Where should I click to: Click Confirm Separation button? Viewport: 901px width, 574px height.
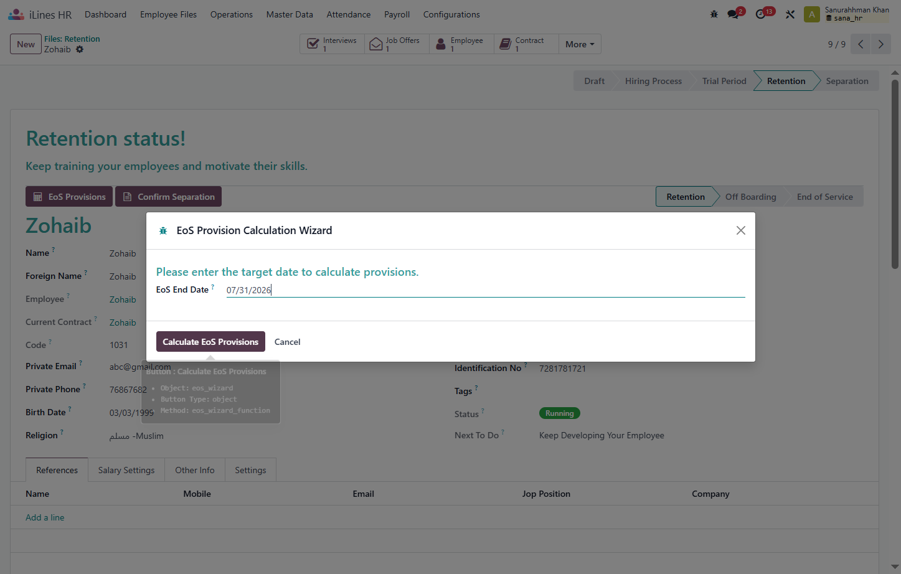click(x=168, y=197)
